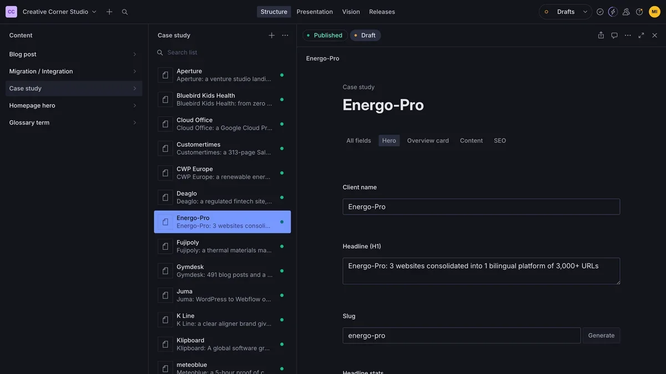The width and height of the screenshot is (666, 374).
Task: Open the users presence icon
Action: [626, 12]
